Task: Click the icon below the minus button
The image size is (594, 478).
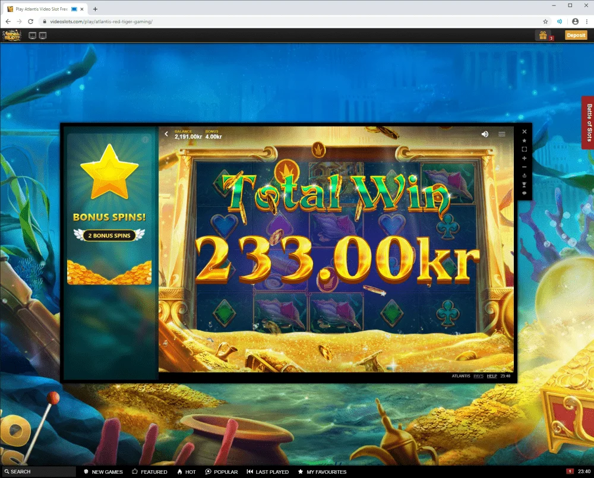Action: pos(525,176)
